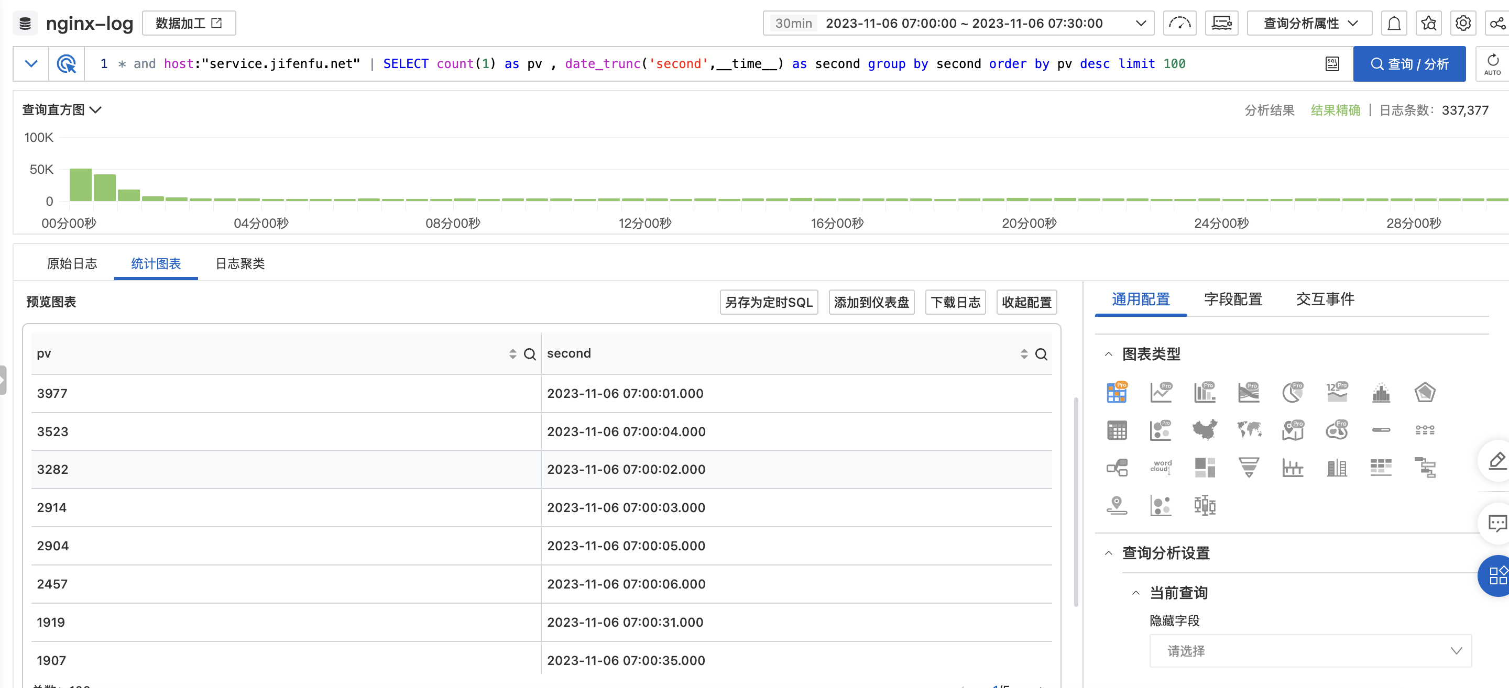Click the saved search star icon
The height and width of the screenshot is (688, 1509).
(1429, 23)
